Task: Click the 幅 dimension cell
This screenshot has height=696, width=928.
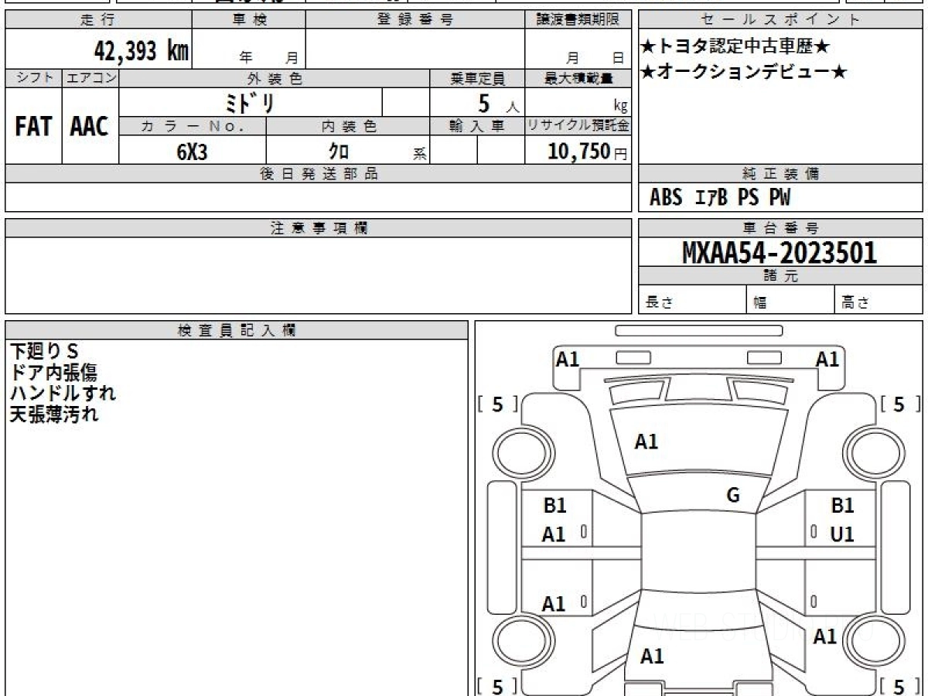Action: pyautogui.click(x=790, y=301)
